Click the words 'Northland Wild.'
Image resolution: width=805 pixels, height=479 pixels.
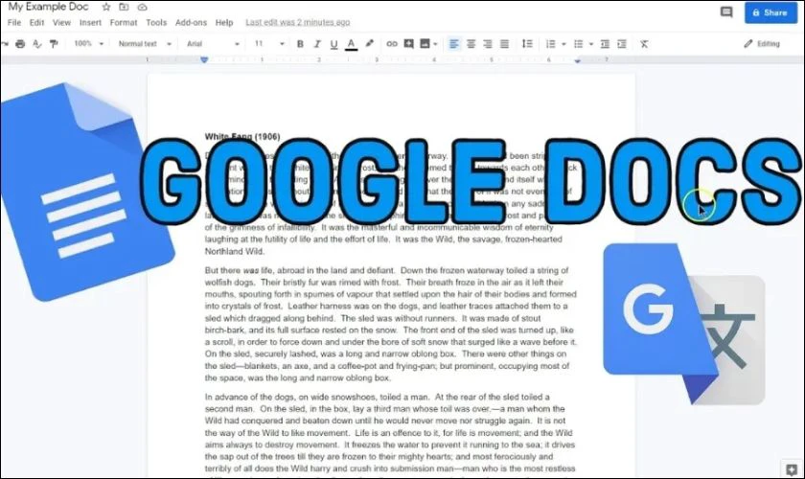tap(235, 252)
